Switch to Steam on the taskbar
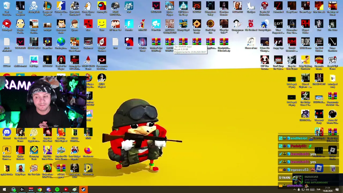The image size is (343, 193). 83,190
